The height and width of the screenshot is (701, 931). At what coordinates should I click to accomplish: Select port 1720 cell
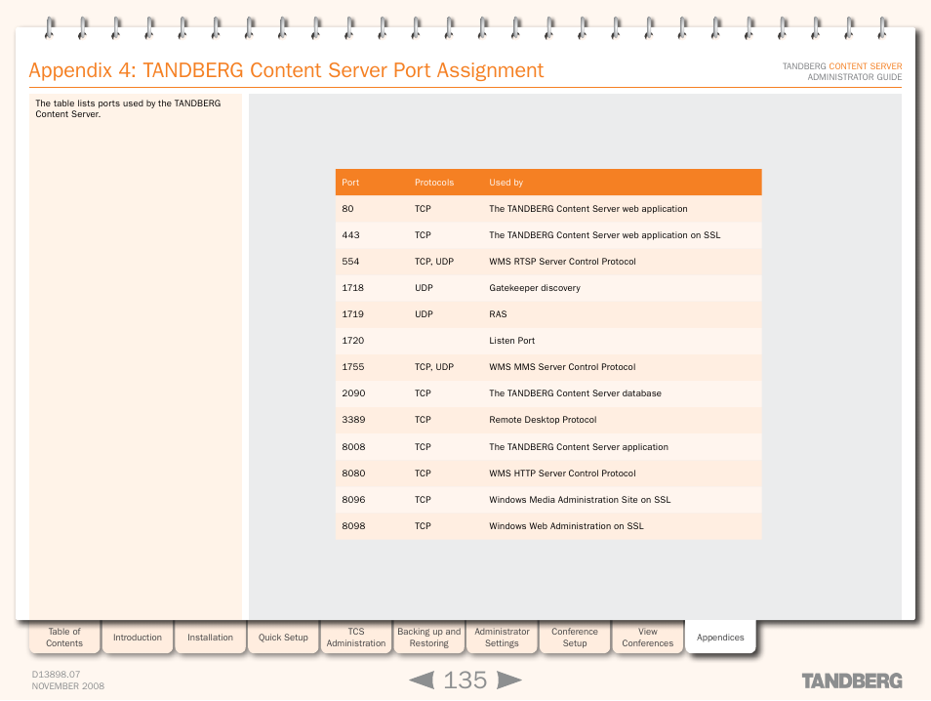pyautogui.click(x=352, y=341)
